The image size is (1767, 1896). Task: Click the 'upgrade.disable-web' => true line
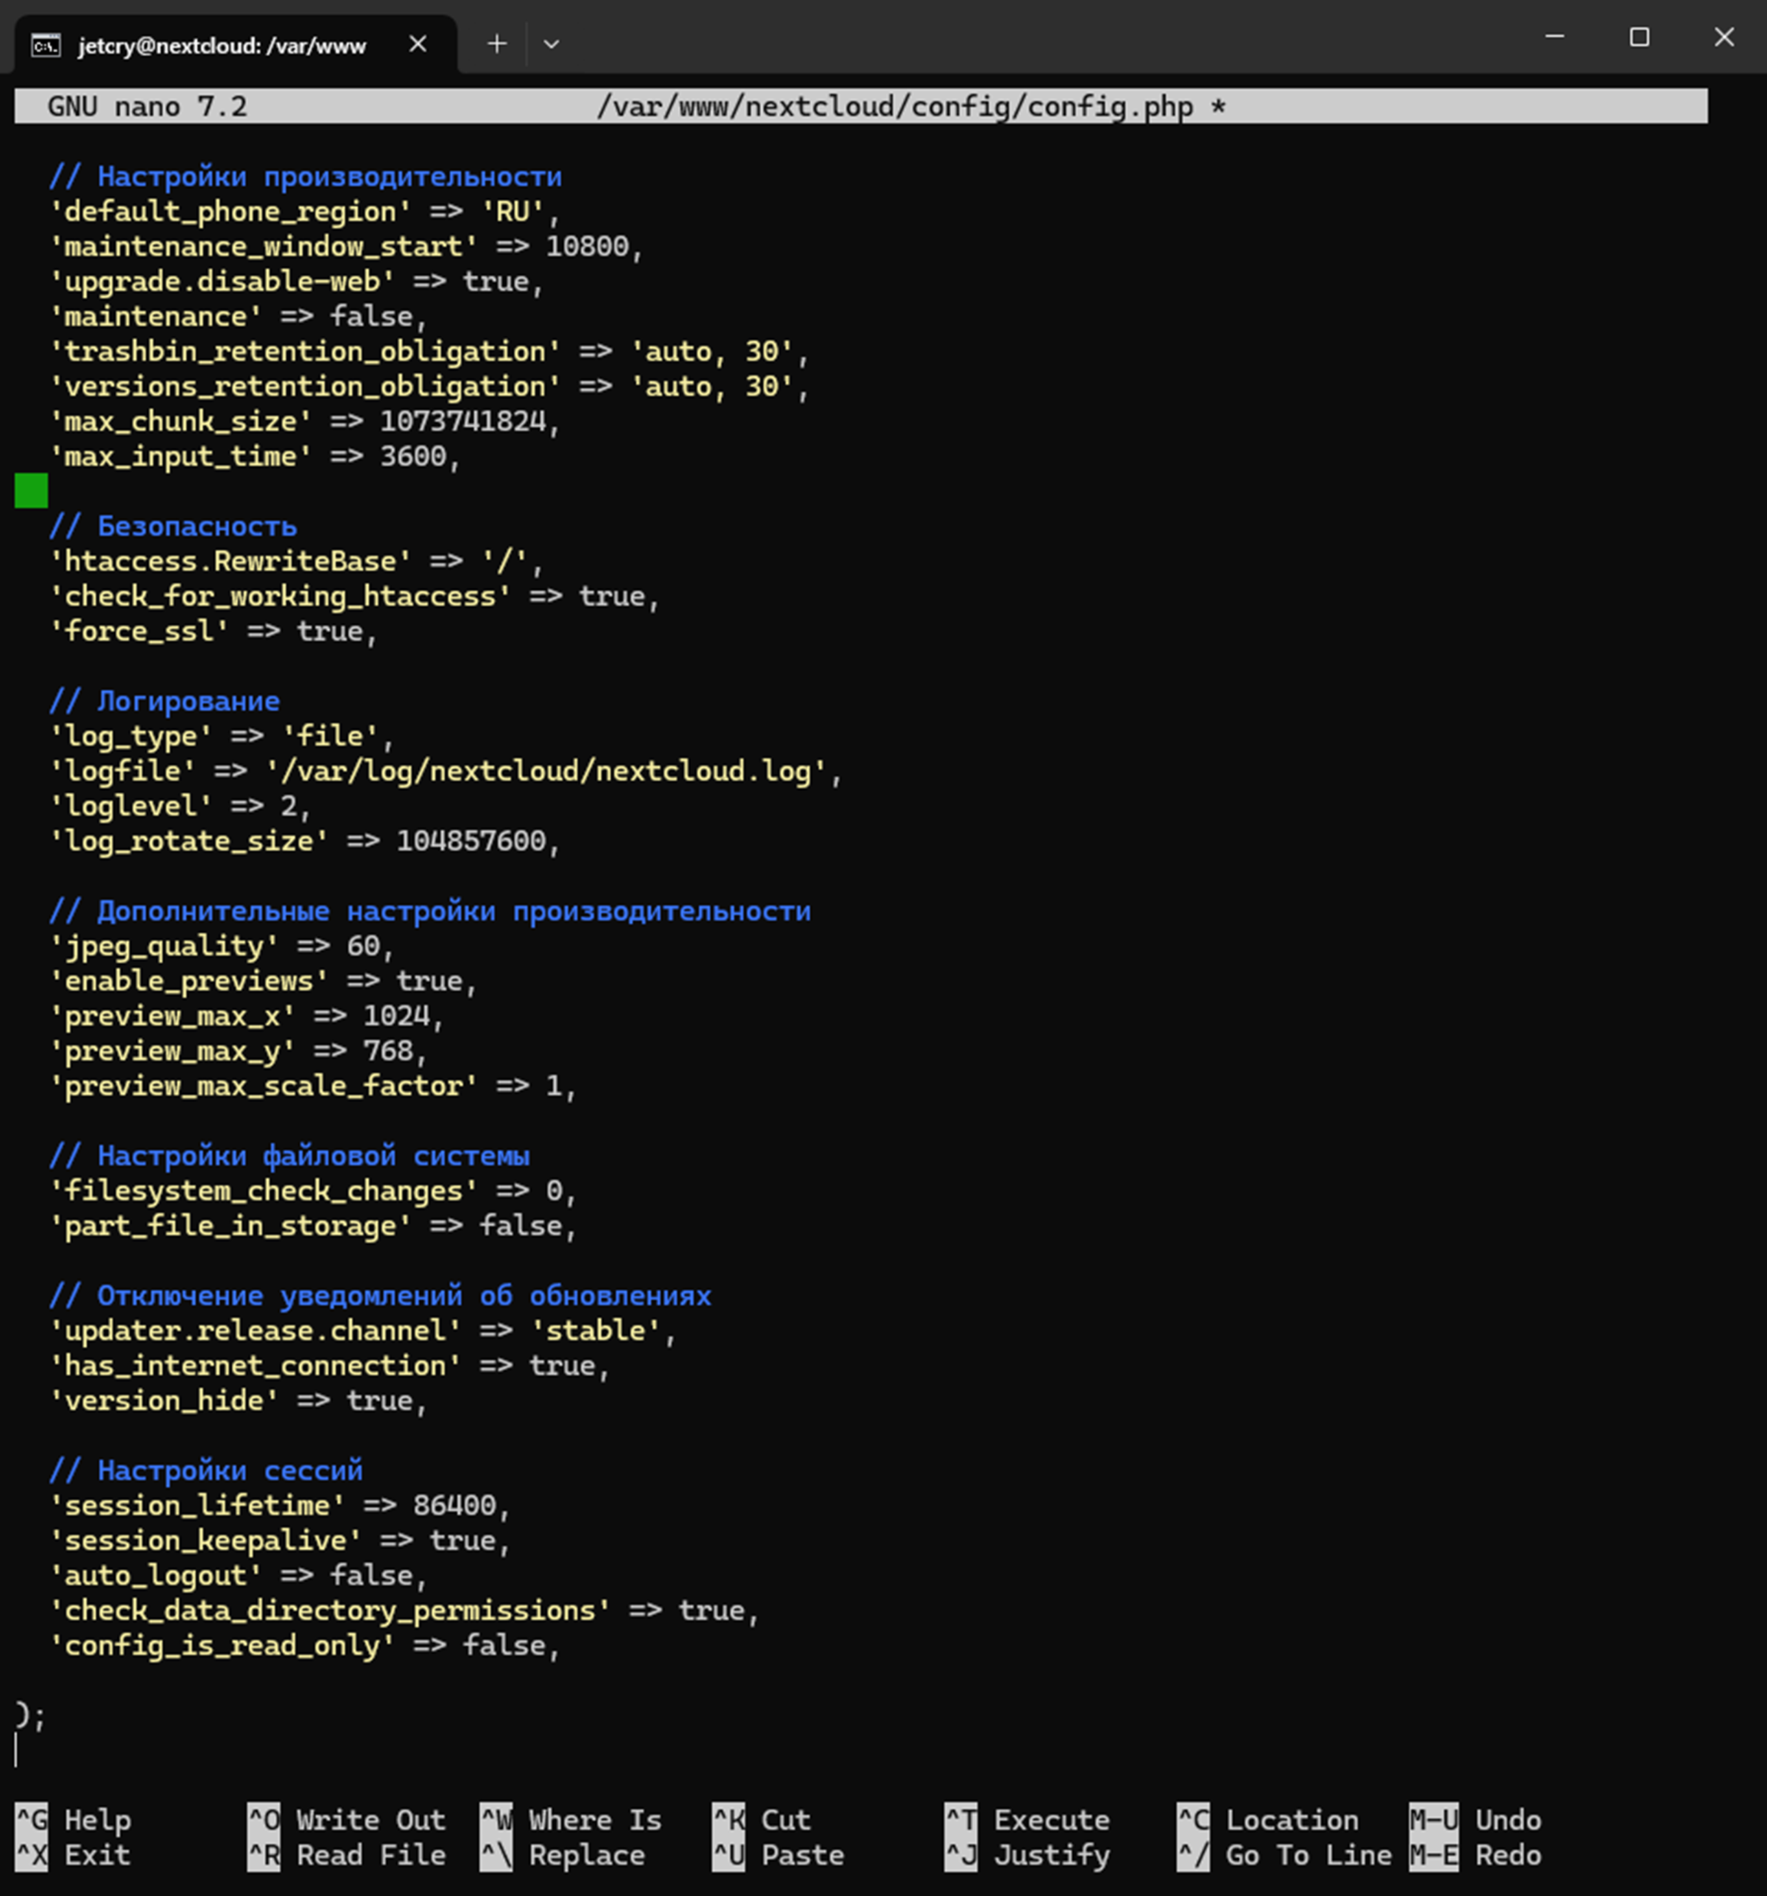pyautogui.click(x=296, y=281)
